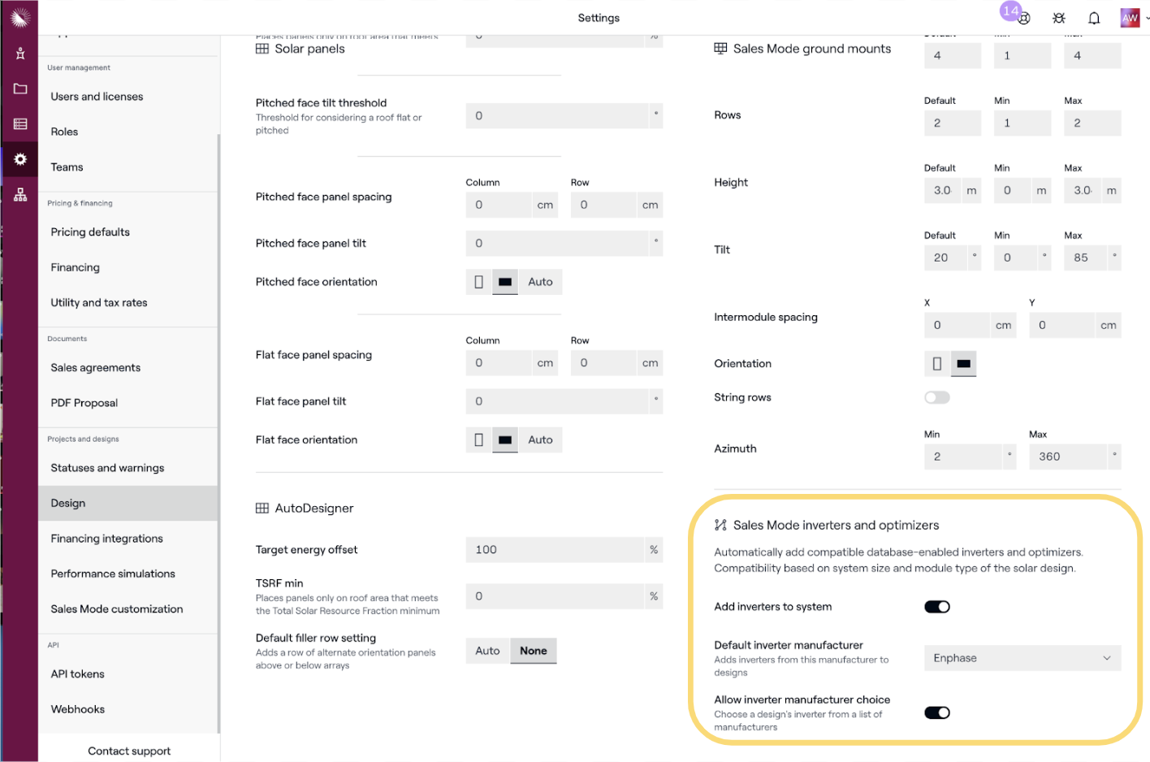Image resolution: width=1150 pixels, height=762 pixels.
Task: Open the projects folder icon in sidebar
Action: [x=20, y=89]
